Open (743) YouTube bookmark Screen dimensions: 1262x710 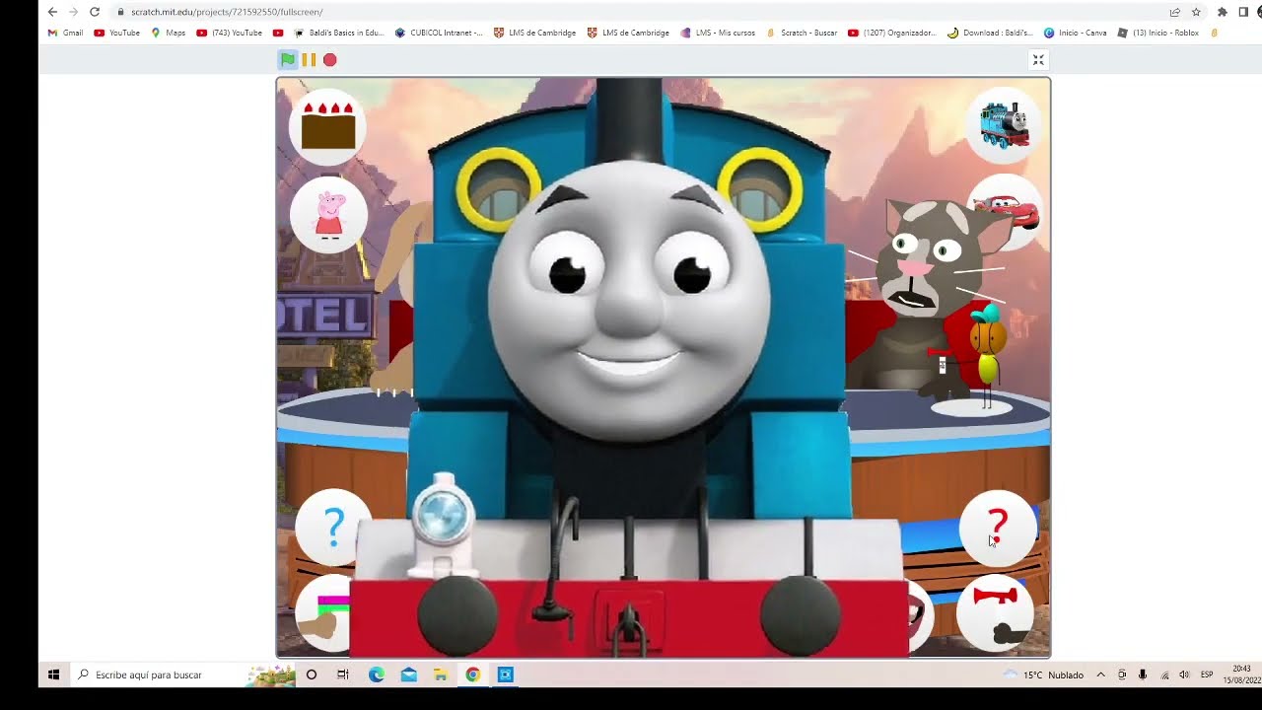(230, 33)
